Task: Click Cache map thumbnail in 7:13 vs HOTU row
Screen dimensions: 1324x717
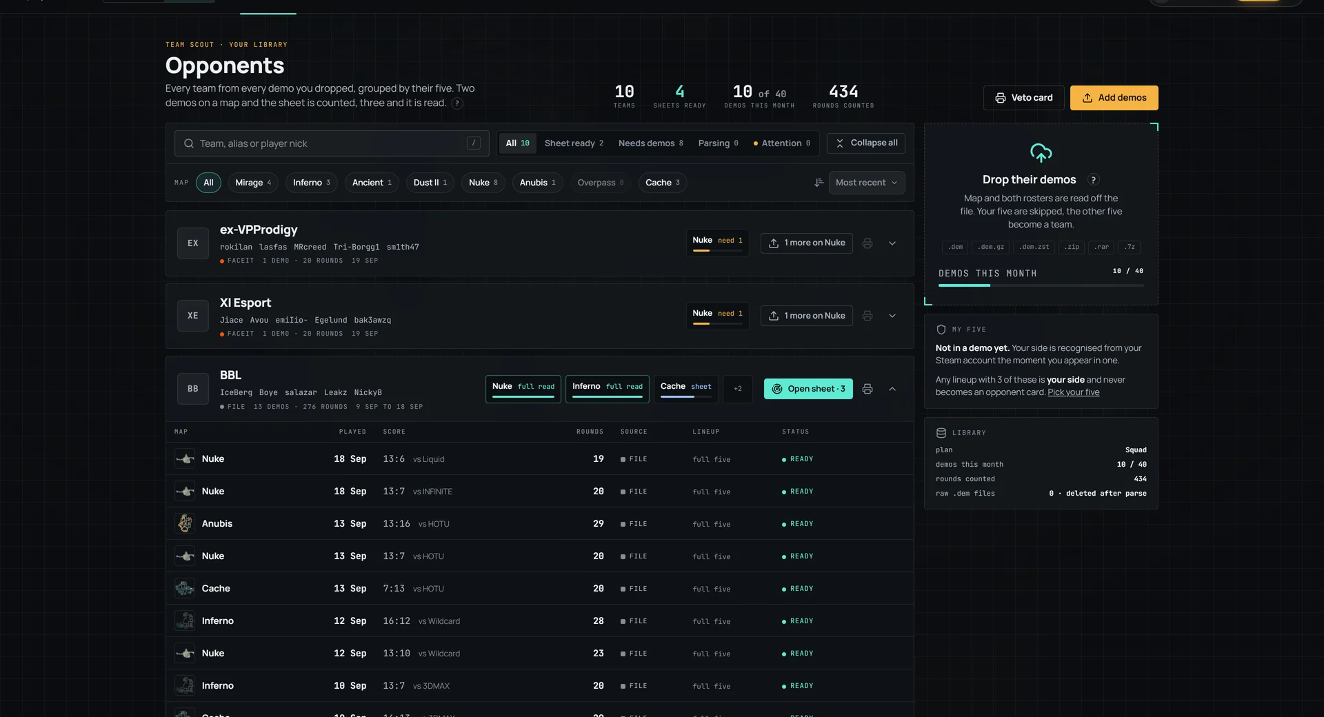Action: coord(185,589)
